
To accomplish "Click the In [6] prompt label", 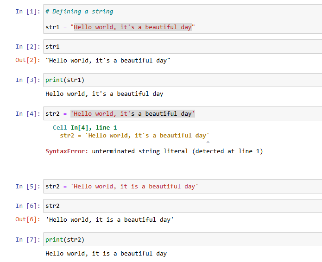I will point(28,206).
